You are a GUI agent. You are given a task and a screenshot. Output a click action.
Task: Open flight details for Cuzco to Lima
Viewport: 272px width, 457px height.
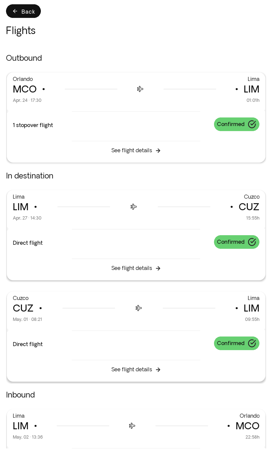(x=132, y=370)
